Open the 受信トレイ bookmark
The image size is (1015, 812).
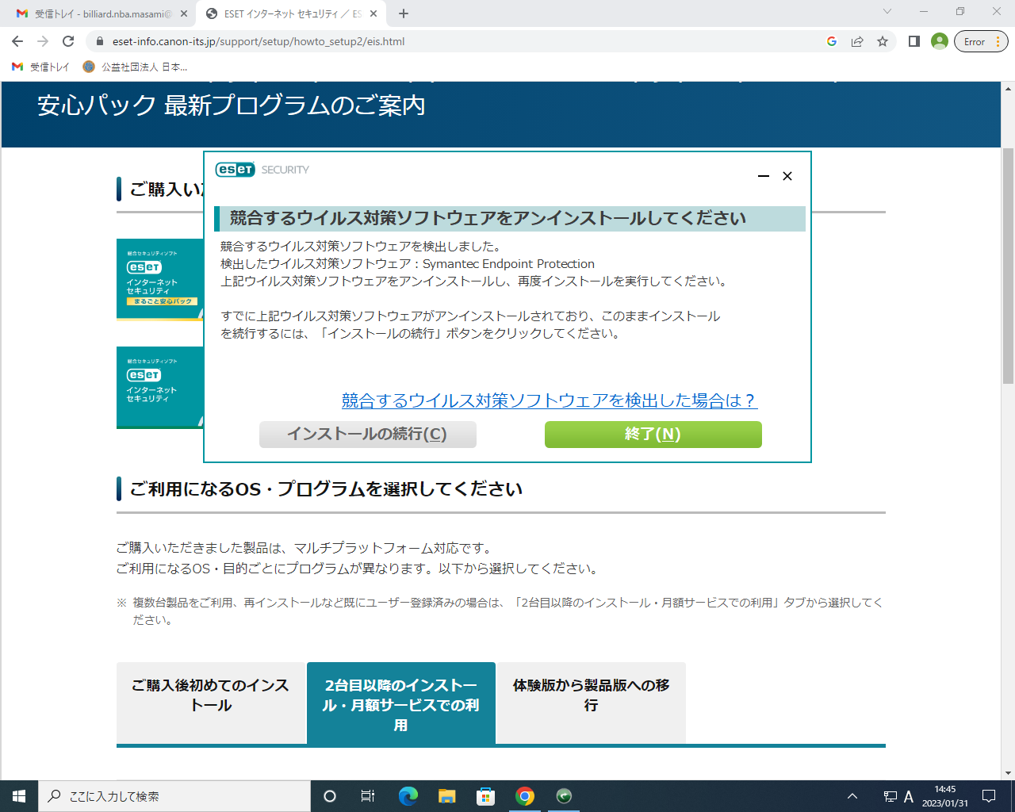coord(40,67)
